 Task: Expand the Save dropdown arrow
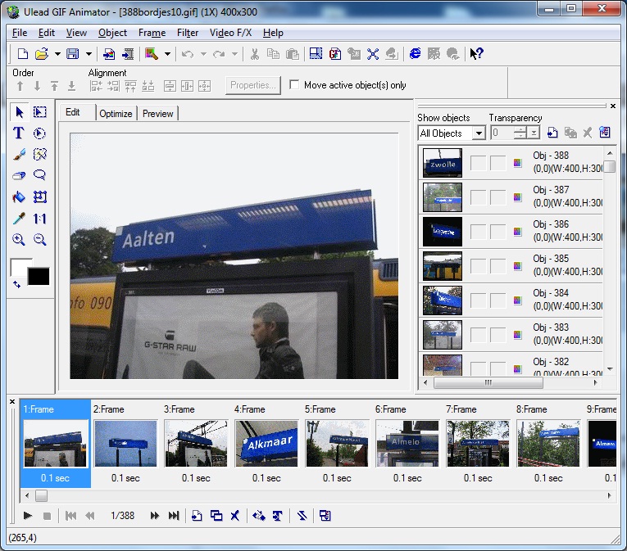[x=89, y=54]
